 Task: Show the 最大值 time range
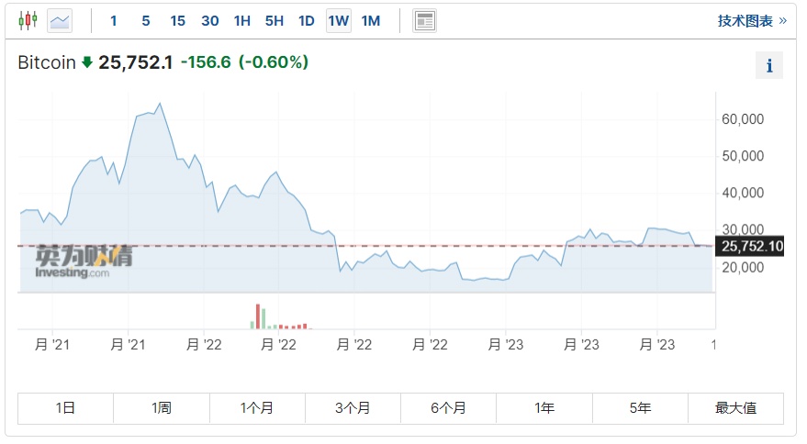pos(736,408)
